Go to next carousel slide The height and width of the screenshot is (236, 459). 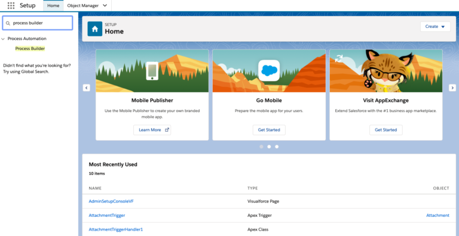[x=452, y=88]
